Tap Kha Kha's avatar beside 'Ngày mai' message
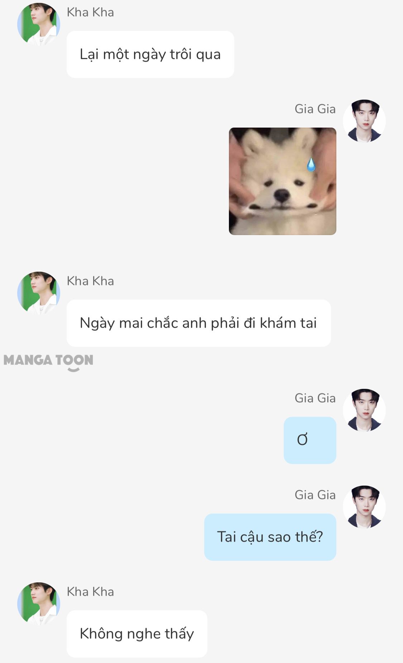The height and width of the screenshot is (663, 403). click(39, 293)
